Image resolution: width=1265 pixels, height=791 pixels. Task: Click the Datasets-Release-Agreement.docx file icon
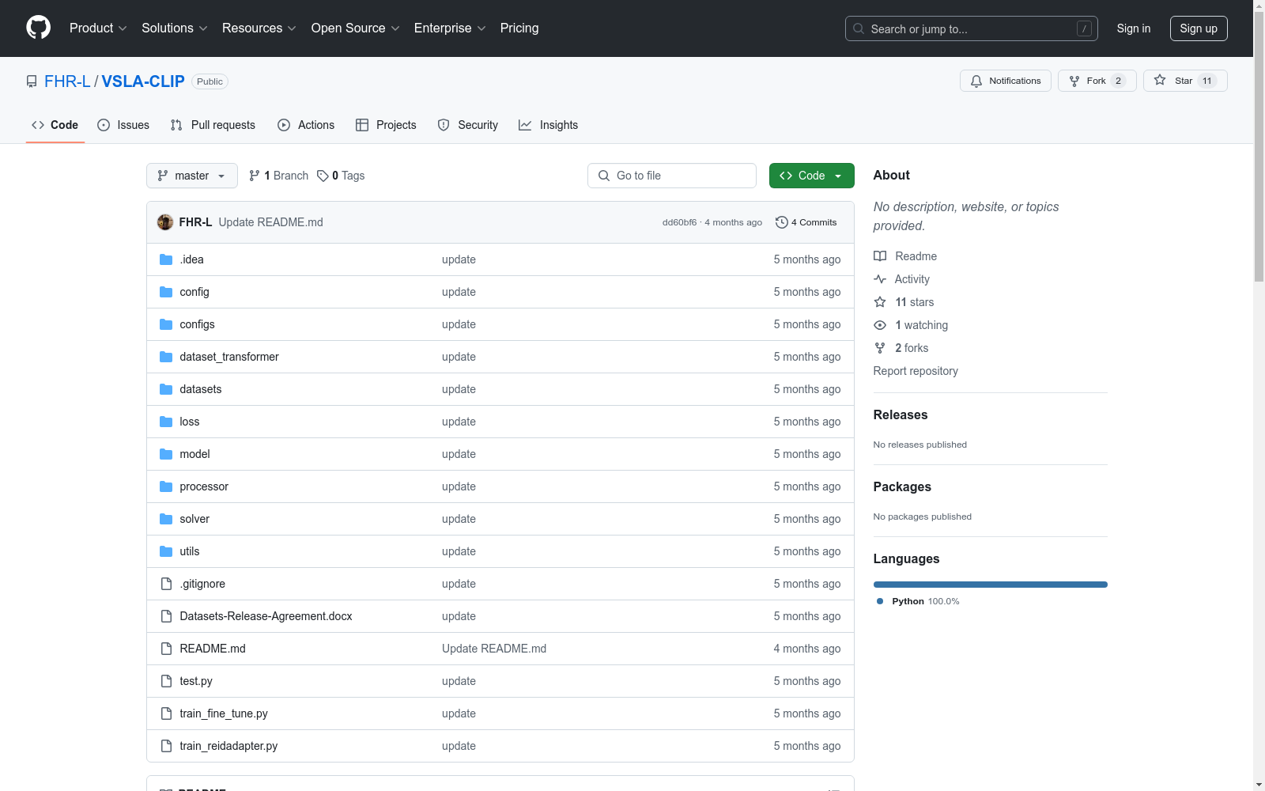pos(166,616)
